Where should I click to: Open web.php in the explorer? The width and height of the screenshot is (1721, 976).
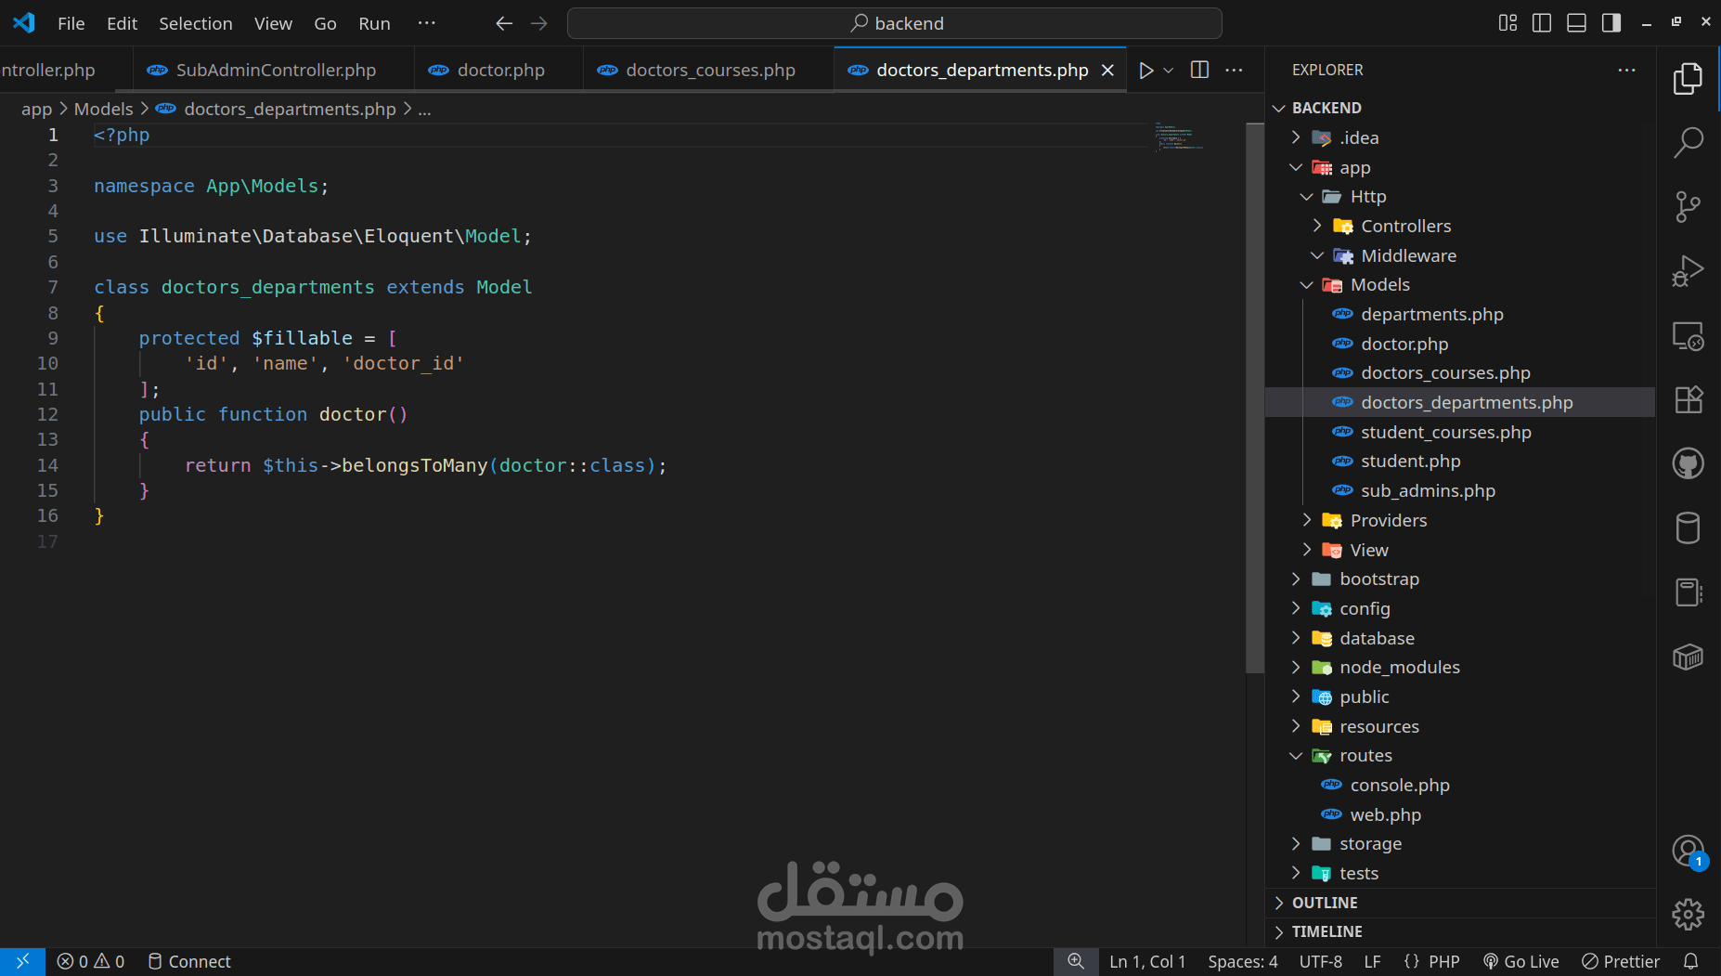pos(1459,814)
